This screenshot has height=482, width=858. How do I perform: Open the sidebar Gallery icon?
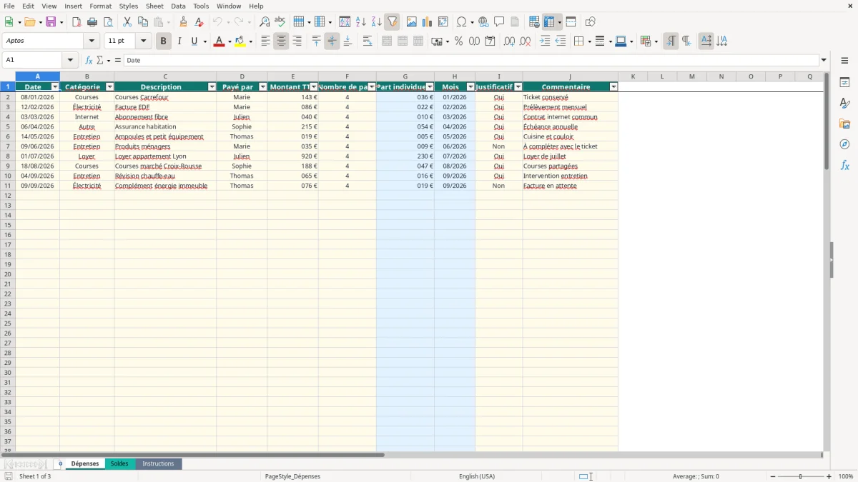844,124
